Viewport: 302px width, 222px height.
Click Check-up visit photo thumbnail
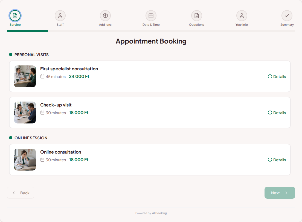coord(25,113)
